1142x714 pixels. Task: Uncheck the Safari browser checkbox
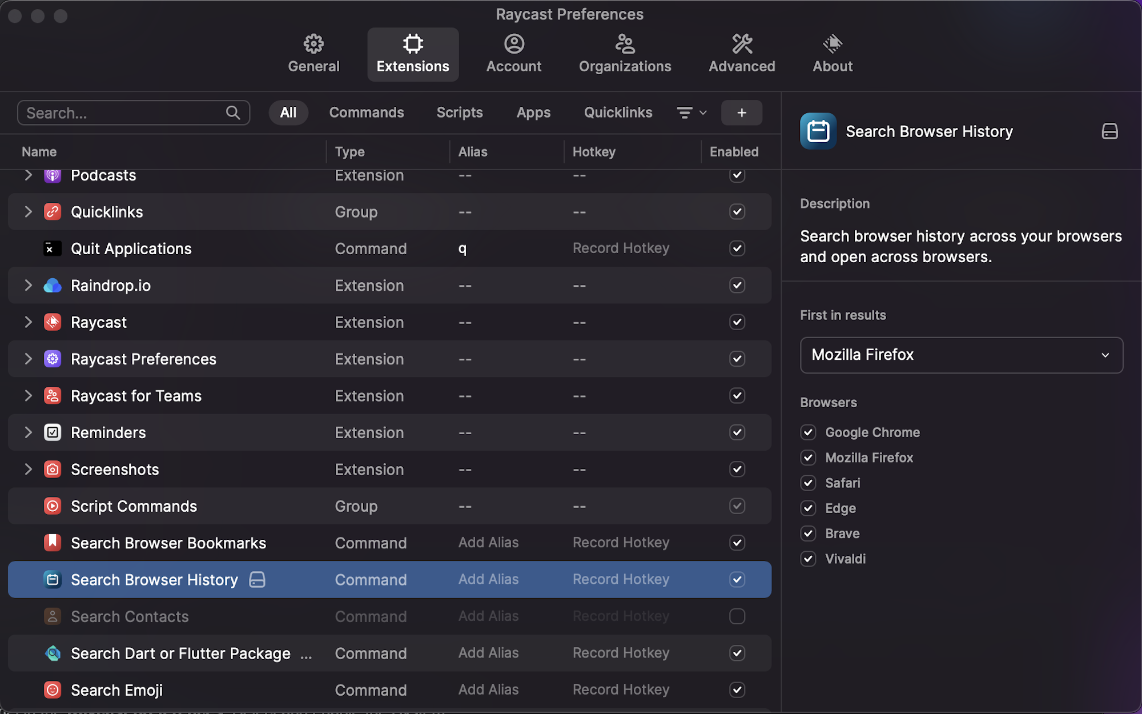point(808,483)
